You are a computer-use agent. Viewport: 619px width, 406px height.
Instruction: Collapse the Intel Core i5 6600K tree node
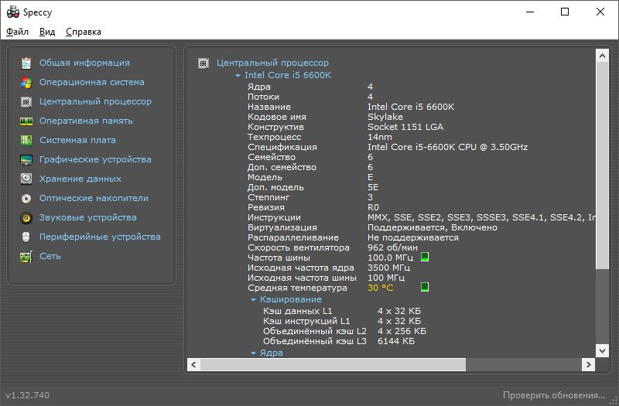[x=238, y=75]
